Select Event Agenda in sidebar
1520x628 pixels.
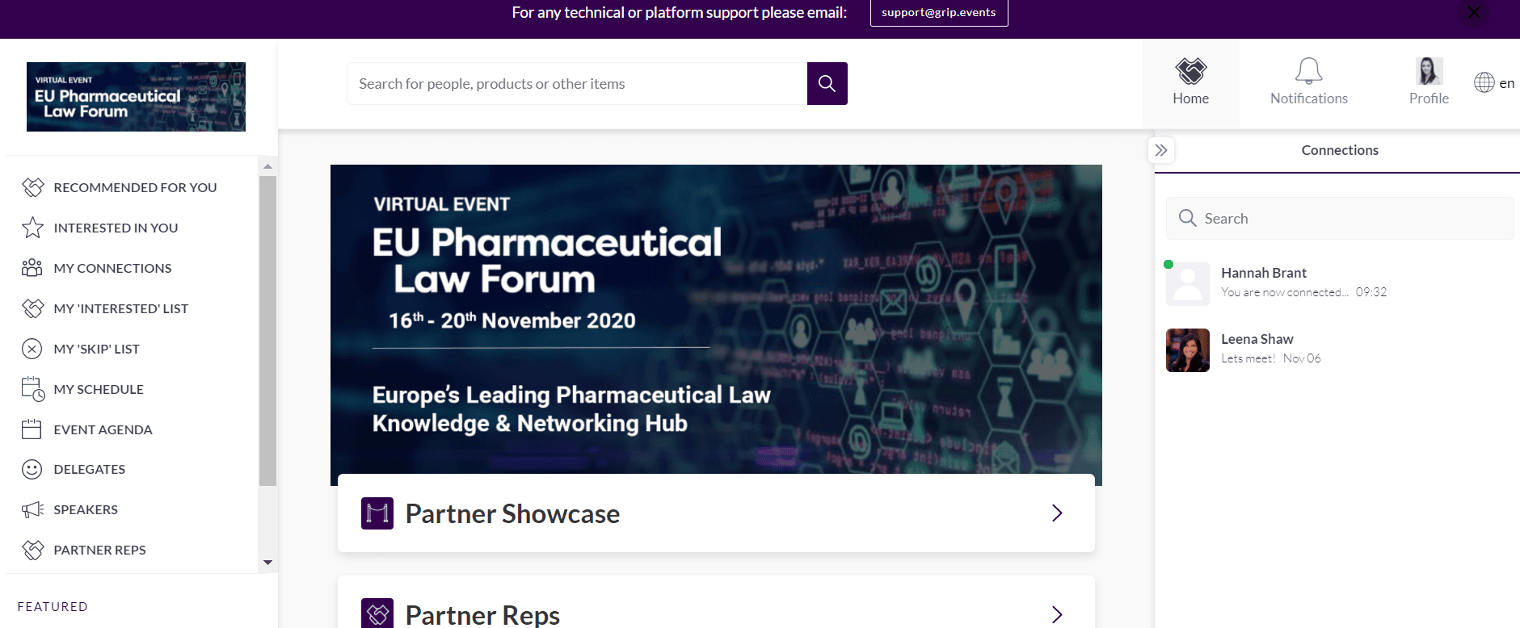point(103,429)
